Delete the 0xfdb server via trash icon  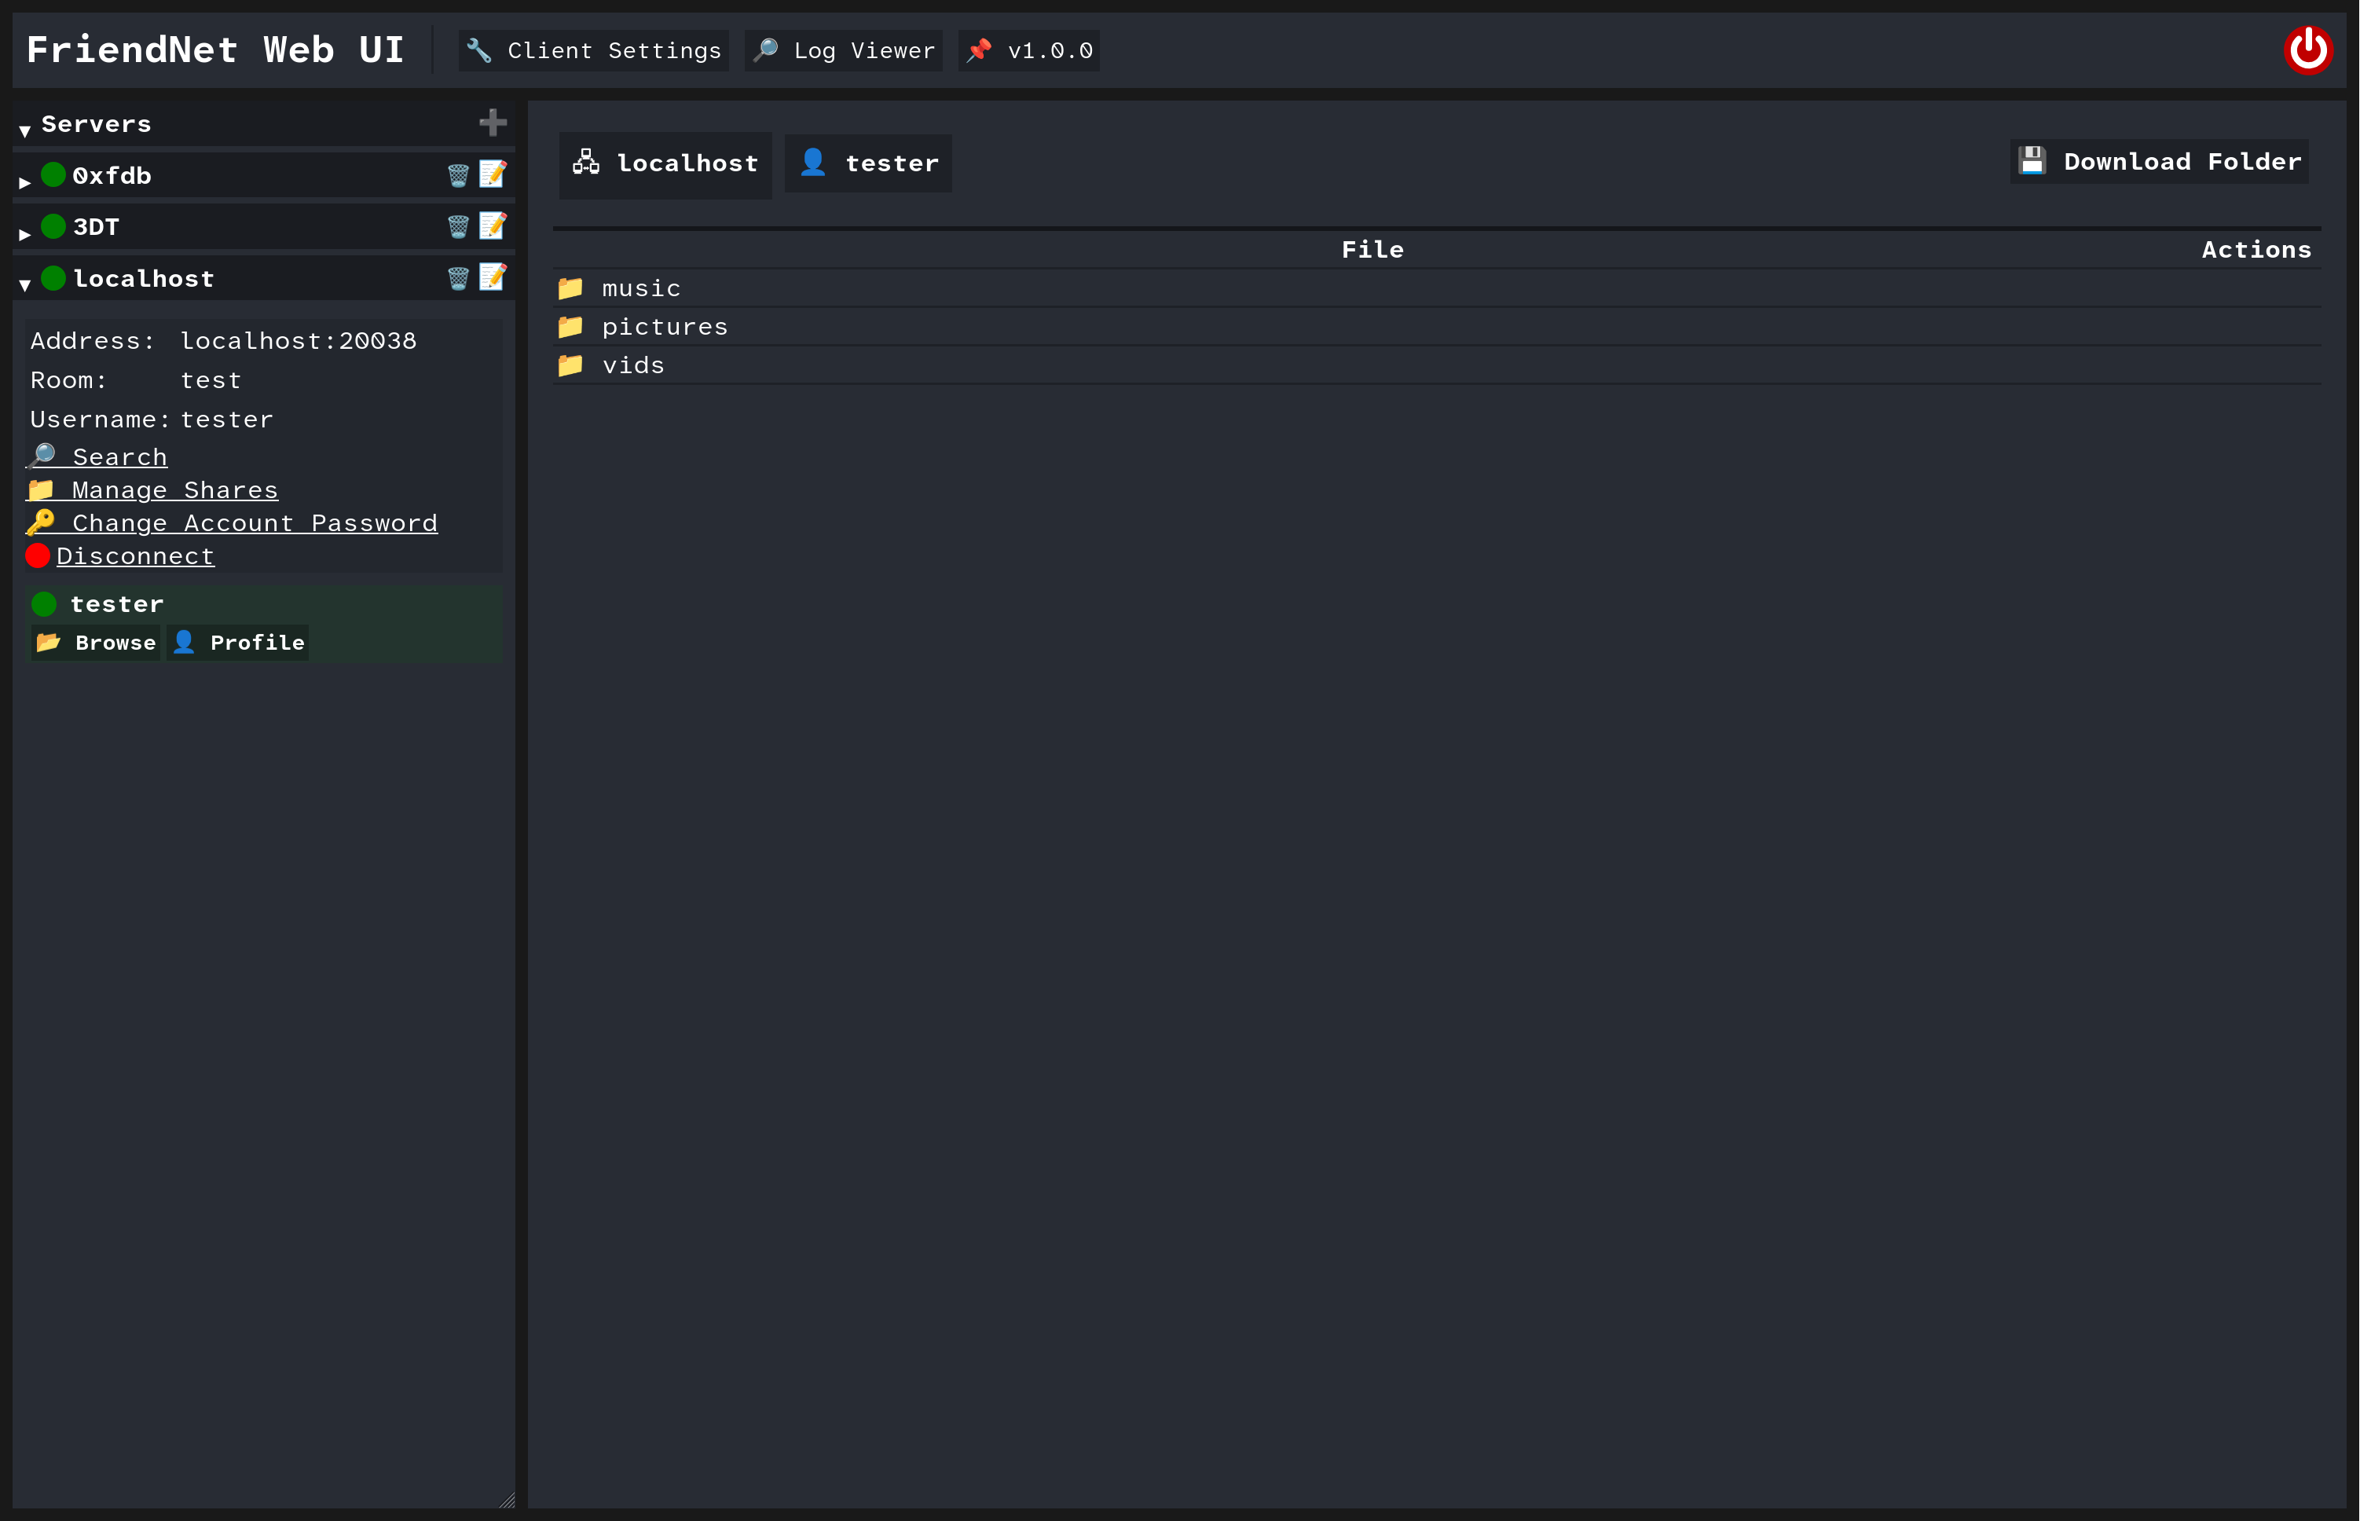(458, 176)
